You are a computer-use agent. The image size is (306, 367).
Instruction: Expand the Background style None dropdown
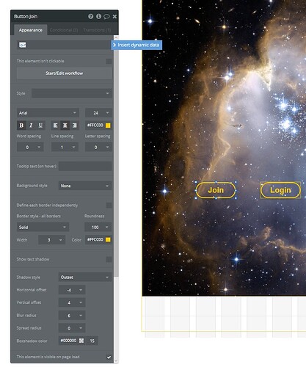click(x=85, y=186)
